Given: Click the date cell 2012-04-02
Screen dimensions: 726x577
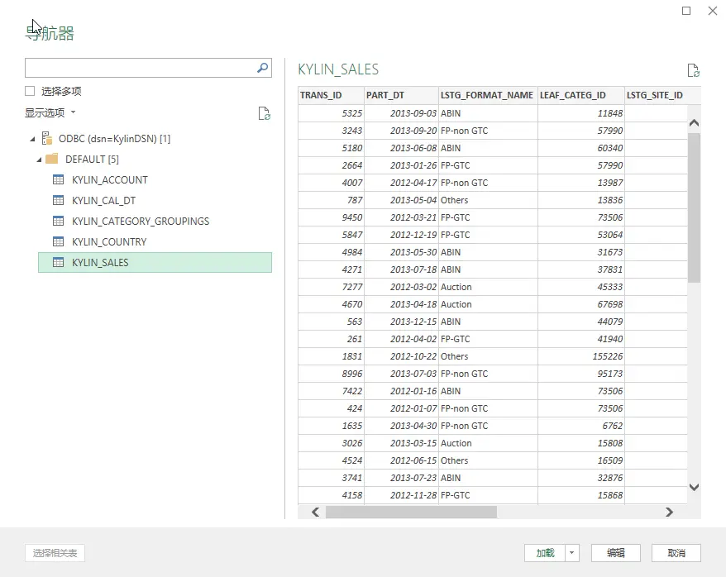Looking at the screenshot, I should tap(401, 339).
